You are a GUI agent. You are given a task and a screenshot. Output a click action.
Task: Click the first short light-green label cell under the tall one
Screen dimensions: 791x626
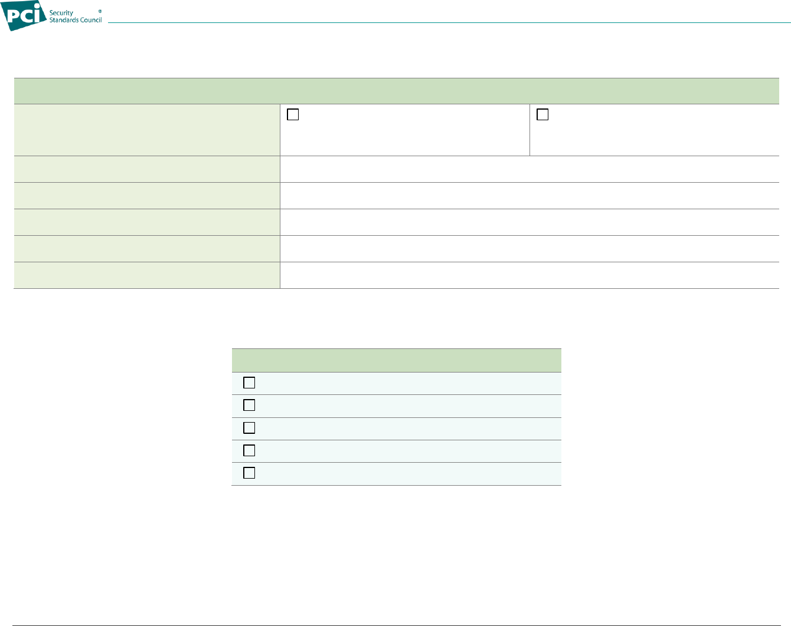coord(146,169)
